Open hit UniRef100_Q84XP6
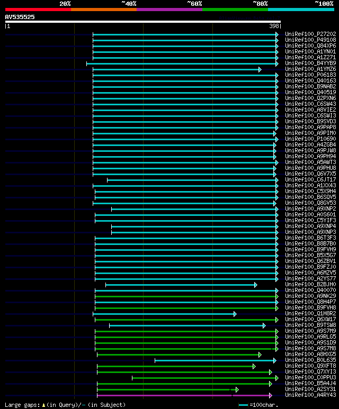 (310, 46)
